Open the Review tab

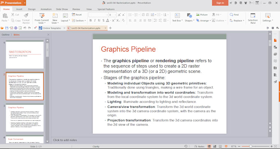point(76,9)
